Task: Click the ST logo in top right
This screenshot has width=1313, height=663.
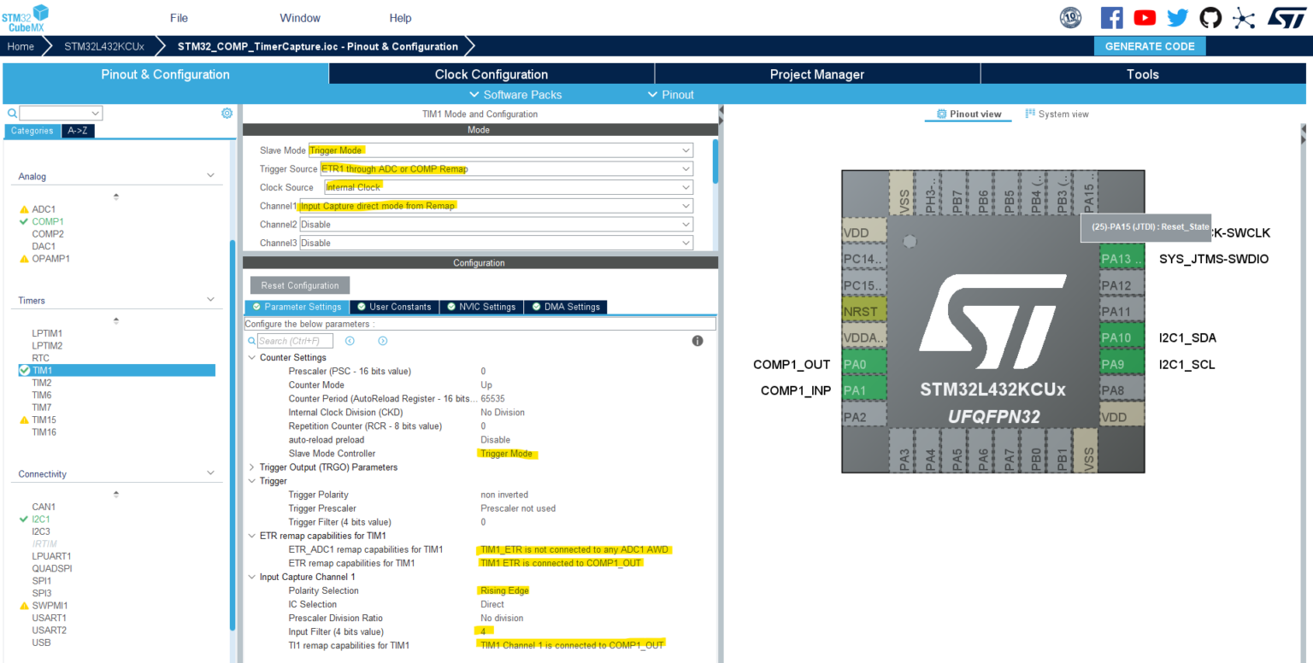Action: [x=1287, y=18]
